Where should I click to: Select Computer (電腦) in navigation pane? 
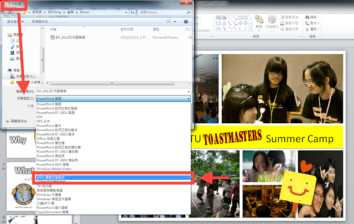14,70
